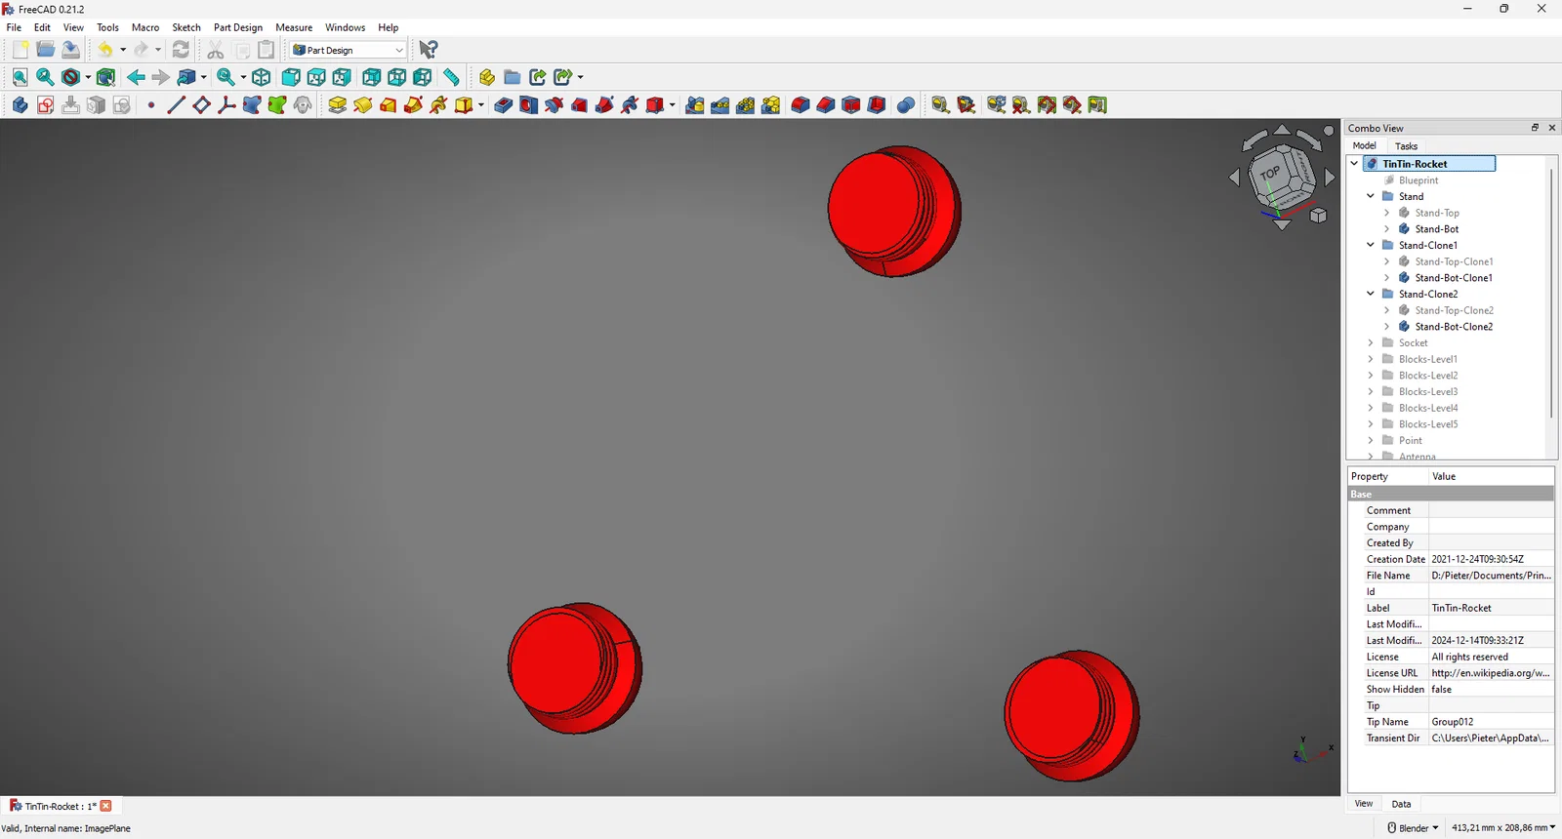The image size is (1562, 839).
Task: Expand the Blocks-Level1 group
Action: [1371, 359]
